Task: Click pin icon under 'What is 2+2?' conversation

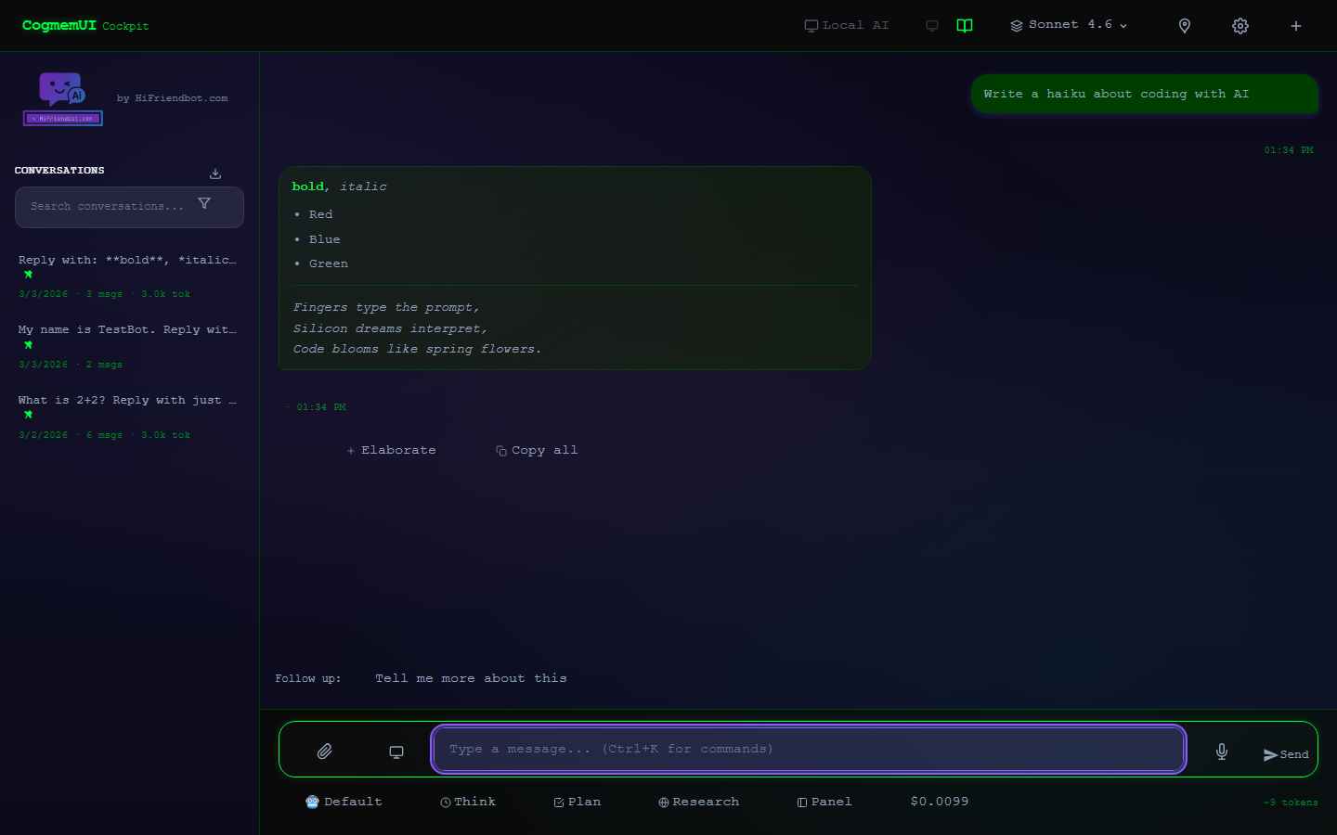Action: pos(28,415)
